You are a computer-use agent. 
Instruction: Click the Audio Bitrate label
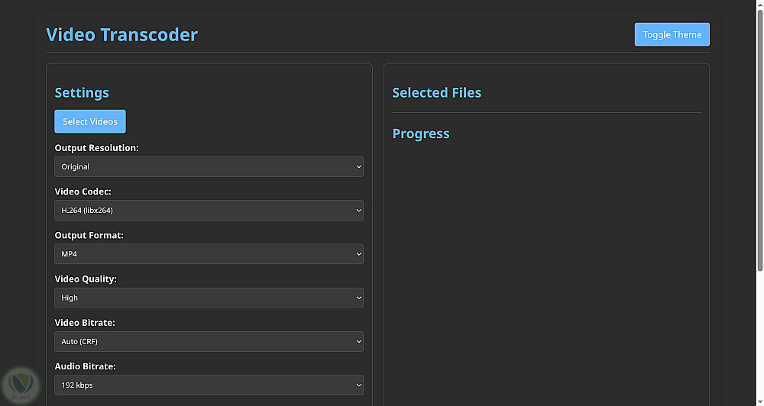coord(85,366)
